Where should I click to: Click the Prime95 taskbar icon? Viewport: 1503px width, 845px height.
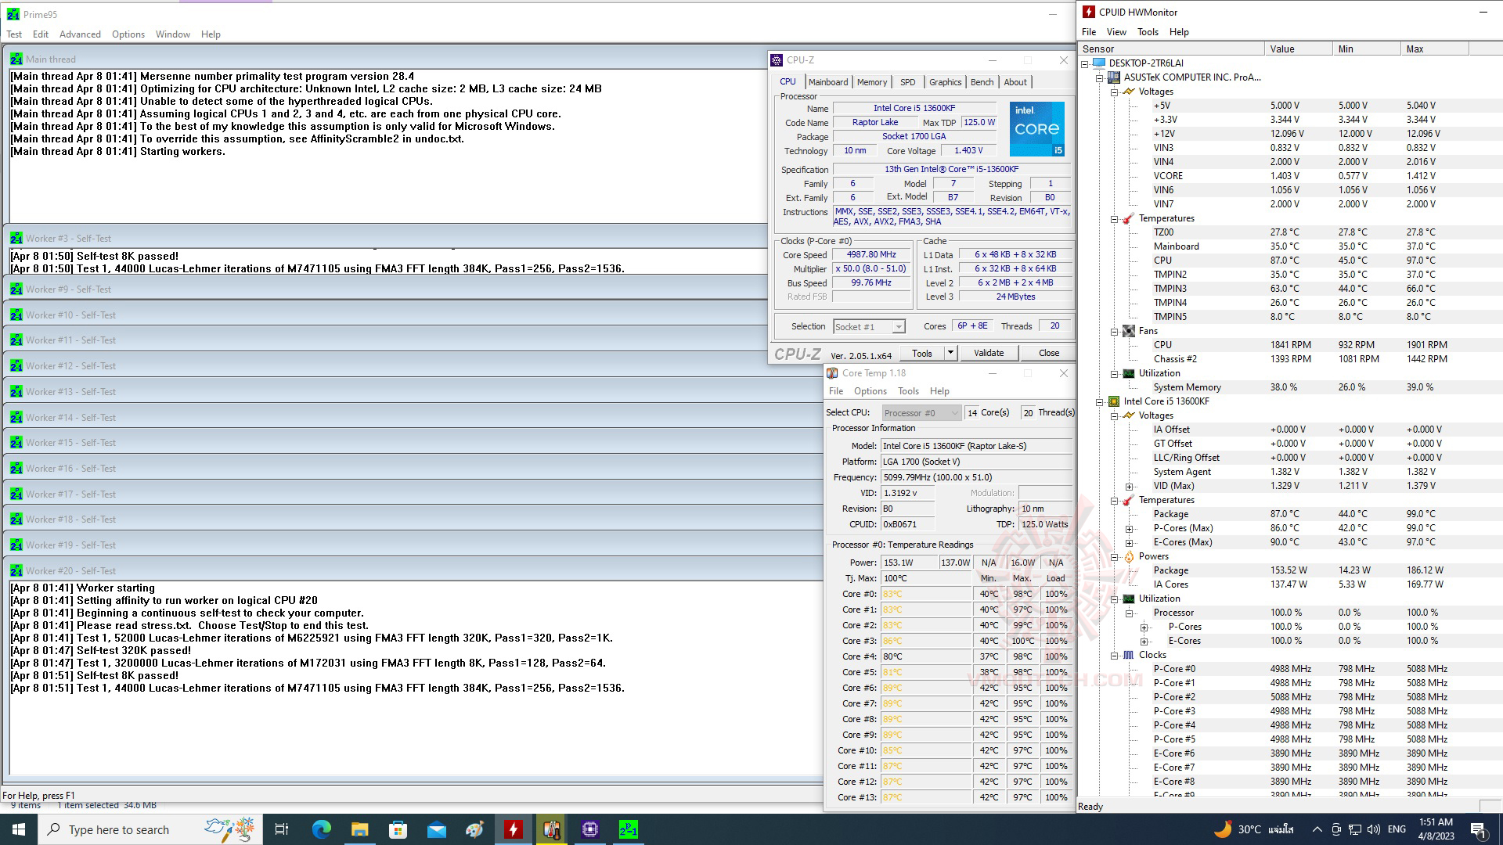click(628, 829)
